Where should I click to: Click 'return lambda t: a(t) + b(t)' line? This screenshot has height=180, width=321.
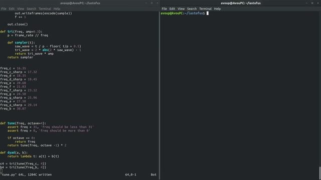(33, 156)
